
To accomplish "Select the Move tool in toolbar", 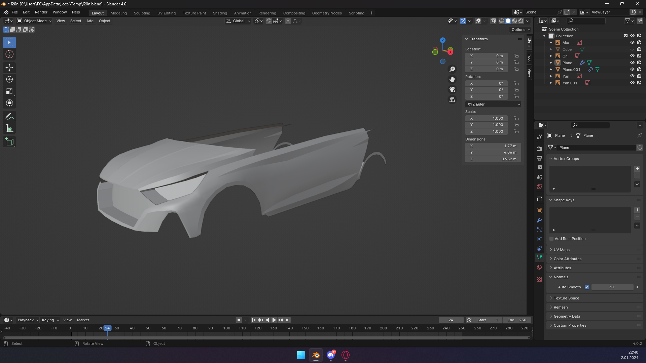I will click(9, 68).
